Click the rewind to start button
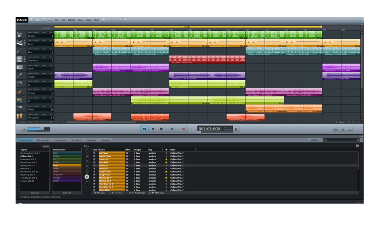This screenshot has height=245, width=371. (153, 129)
